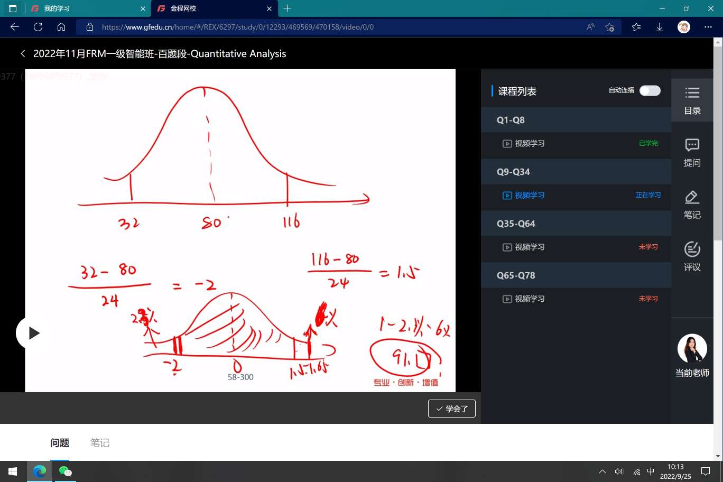
Task: Toggle the 自动连播 autoplay switch
Action: (x=650, y=90)
